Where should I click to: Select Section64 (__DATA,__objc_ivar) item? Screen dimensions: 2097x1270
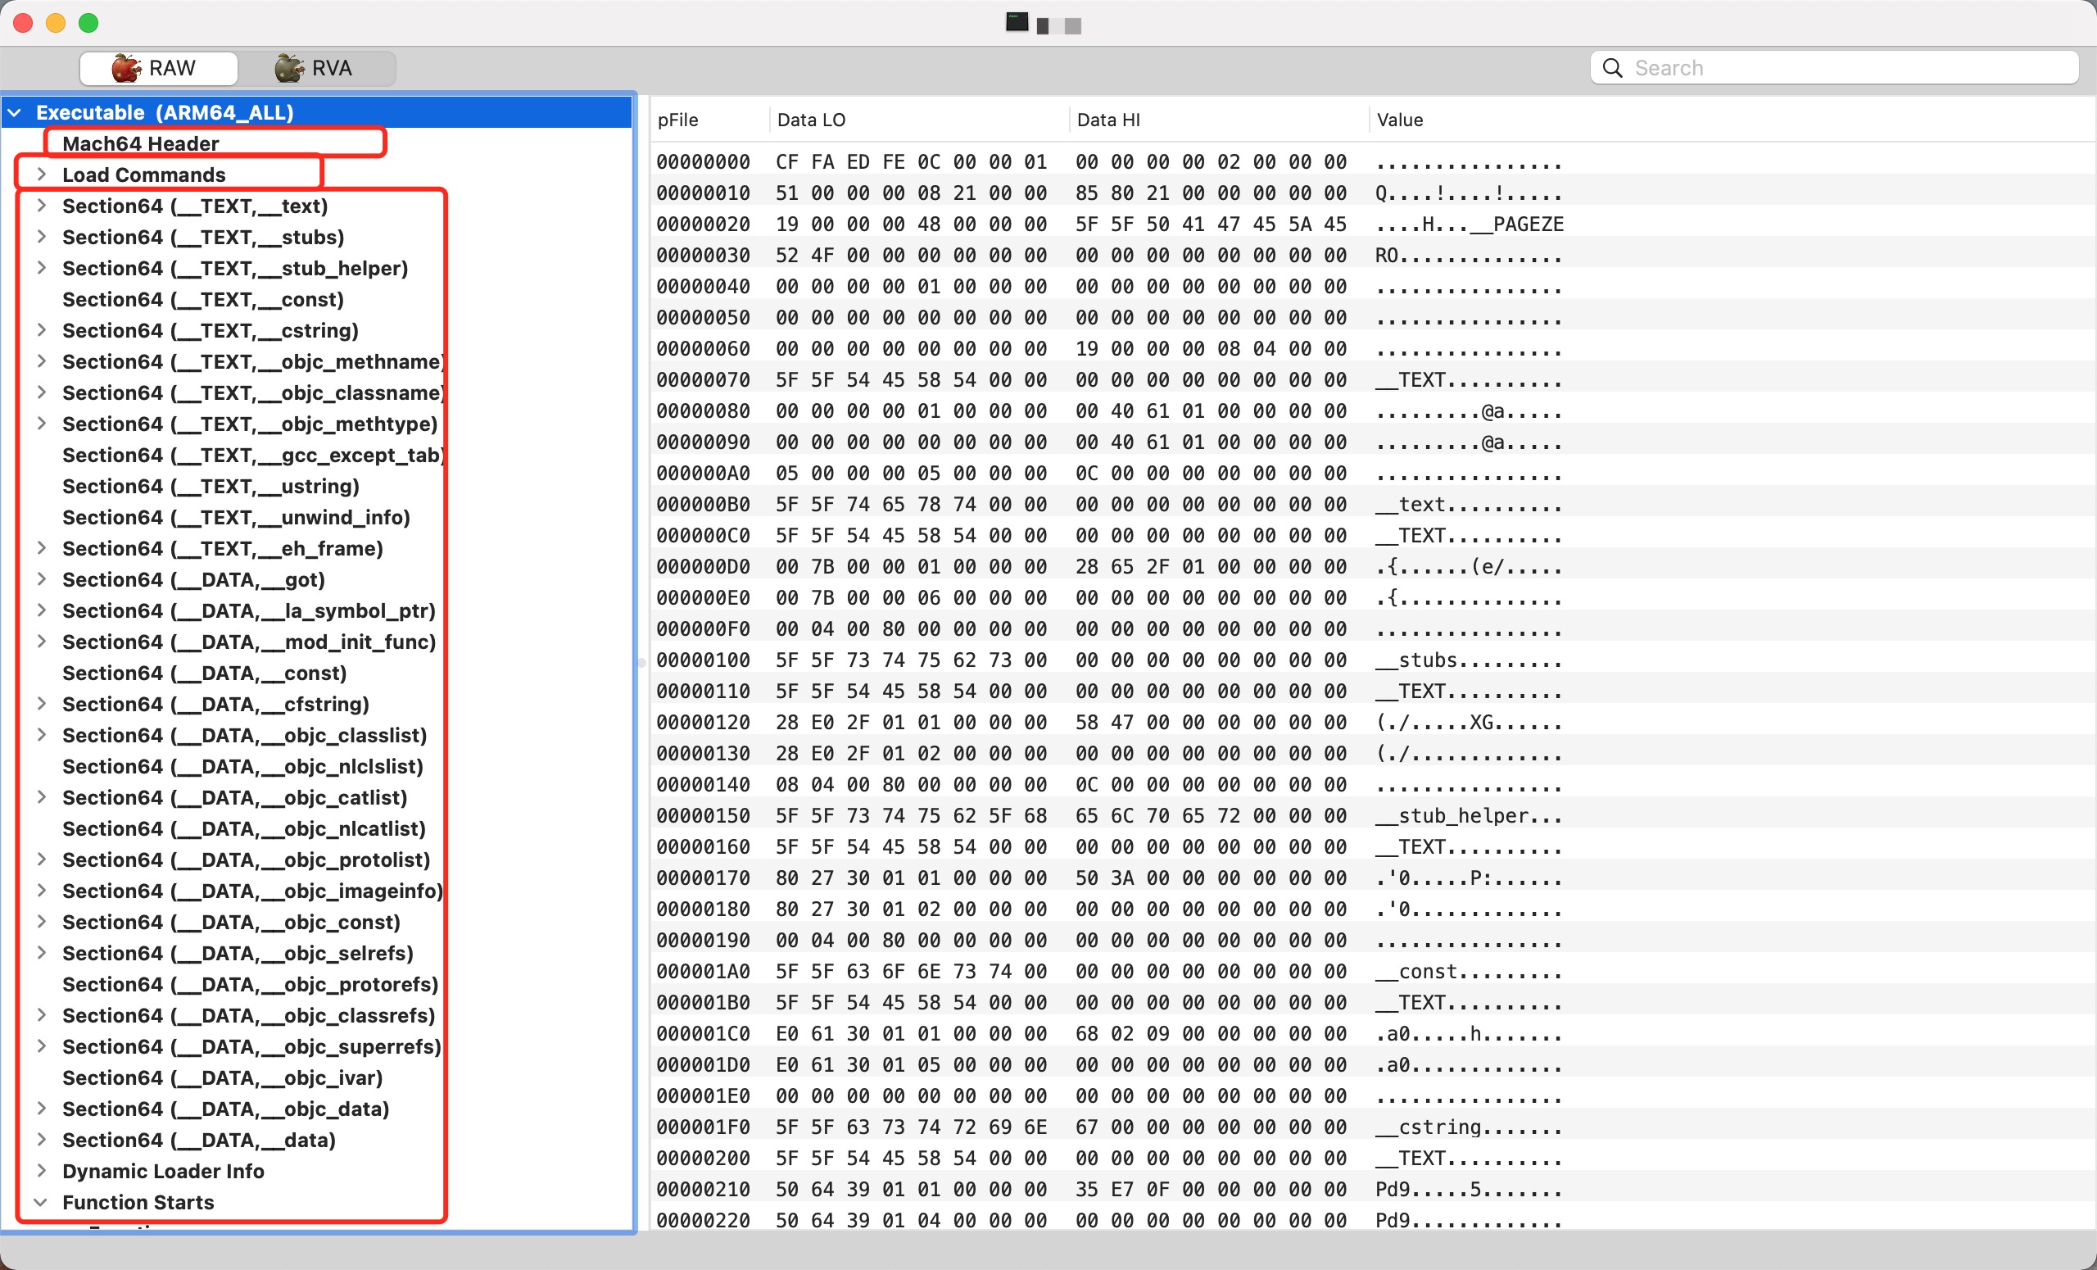[x=222, y=1077]
